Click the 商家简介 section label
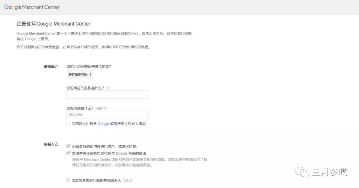Viewport: 359px width, 188px height. click(x=51, y=67)
